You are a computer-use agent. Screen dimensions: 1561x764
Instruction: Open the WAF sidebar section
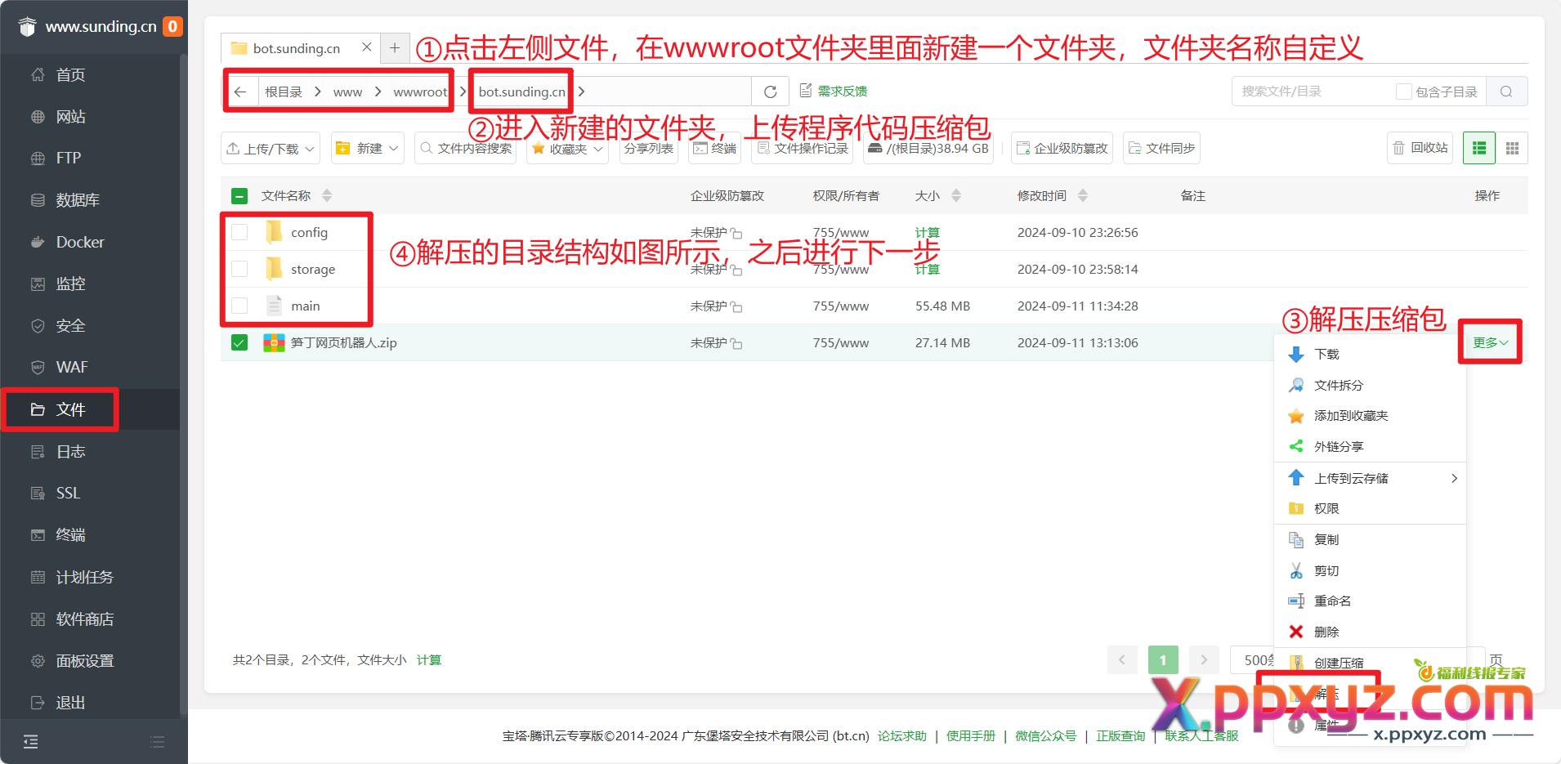[x=71, y=367]
